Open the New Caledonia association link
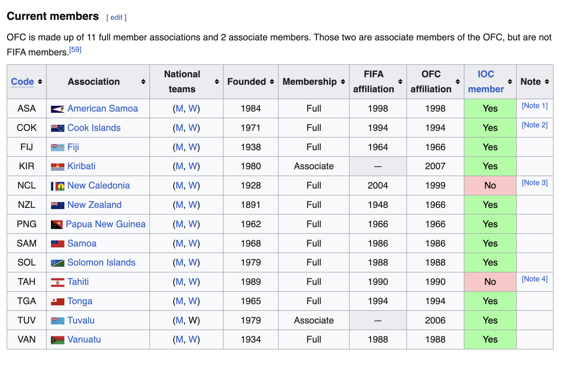Image resolution: width=585 pixels, height=365 pixels. pyautogui.click(x=99, y=186)
